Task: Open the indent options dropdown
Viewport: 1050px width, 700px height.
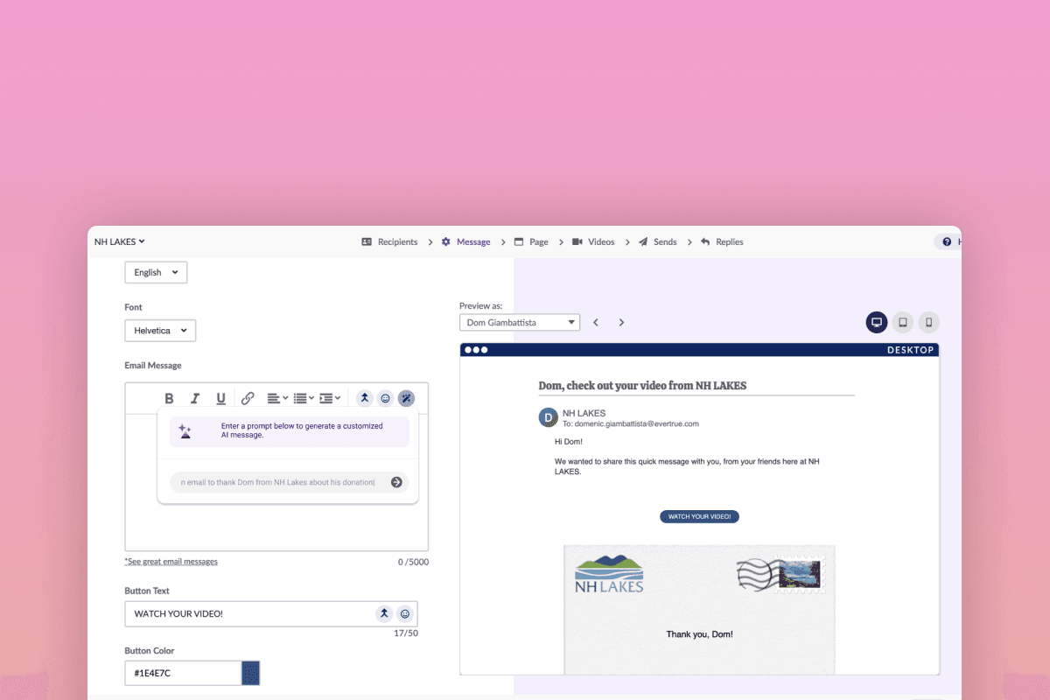Action: (x=330, y=398)
